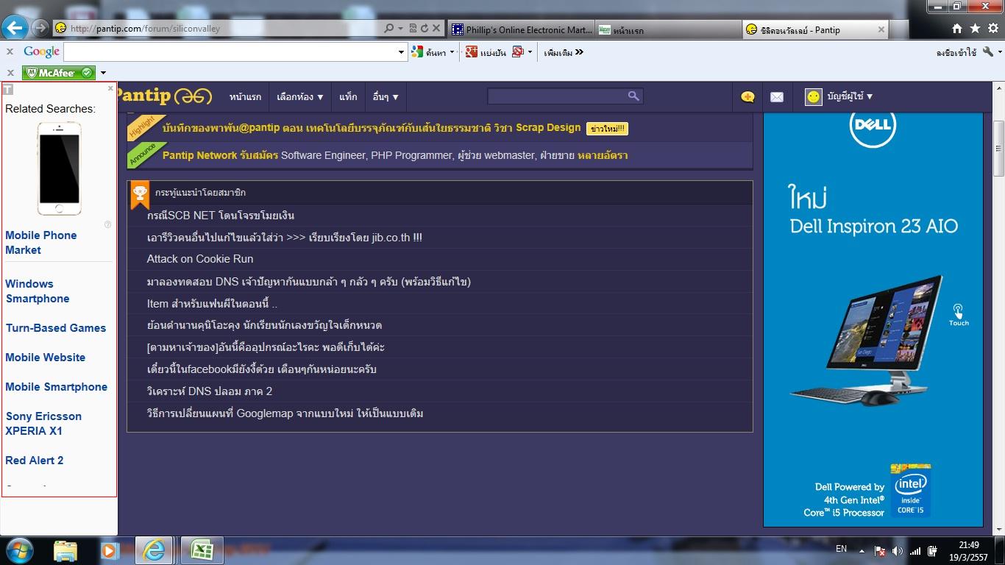
Task: Click Pantip หน้าแรก menu item
Action: 245,96
